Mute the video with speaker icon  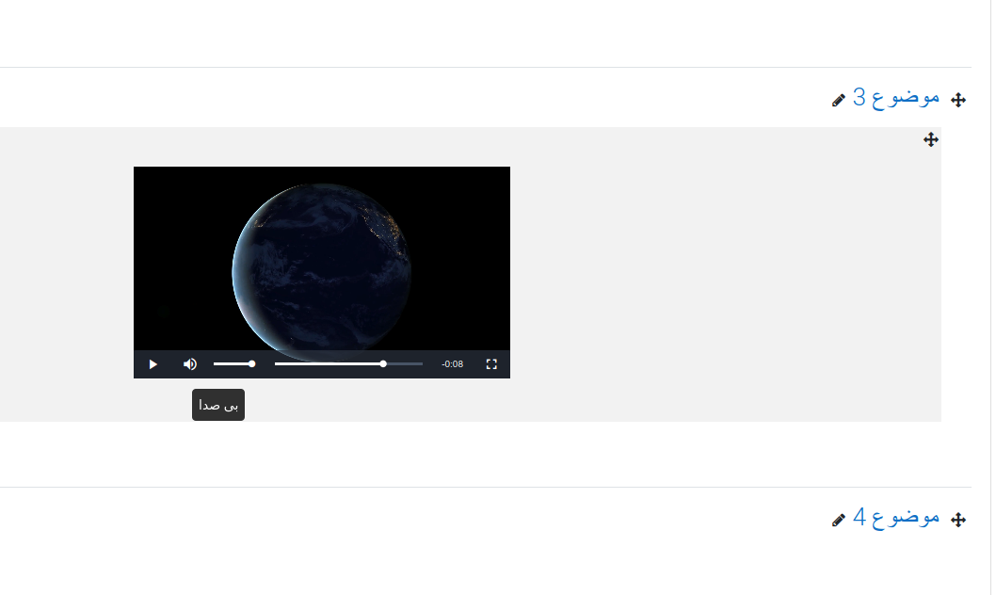point(190,364)
